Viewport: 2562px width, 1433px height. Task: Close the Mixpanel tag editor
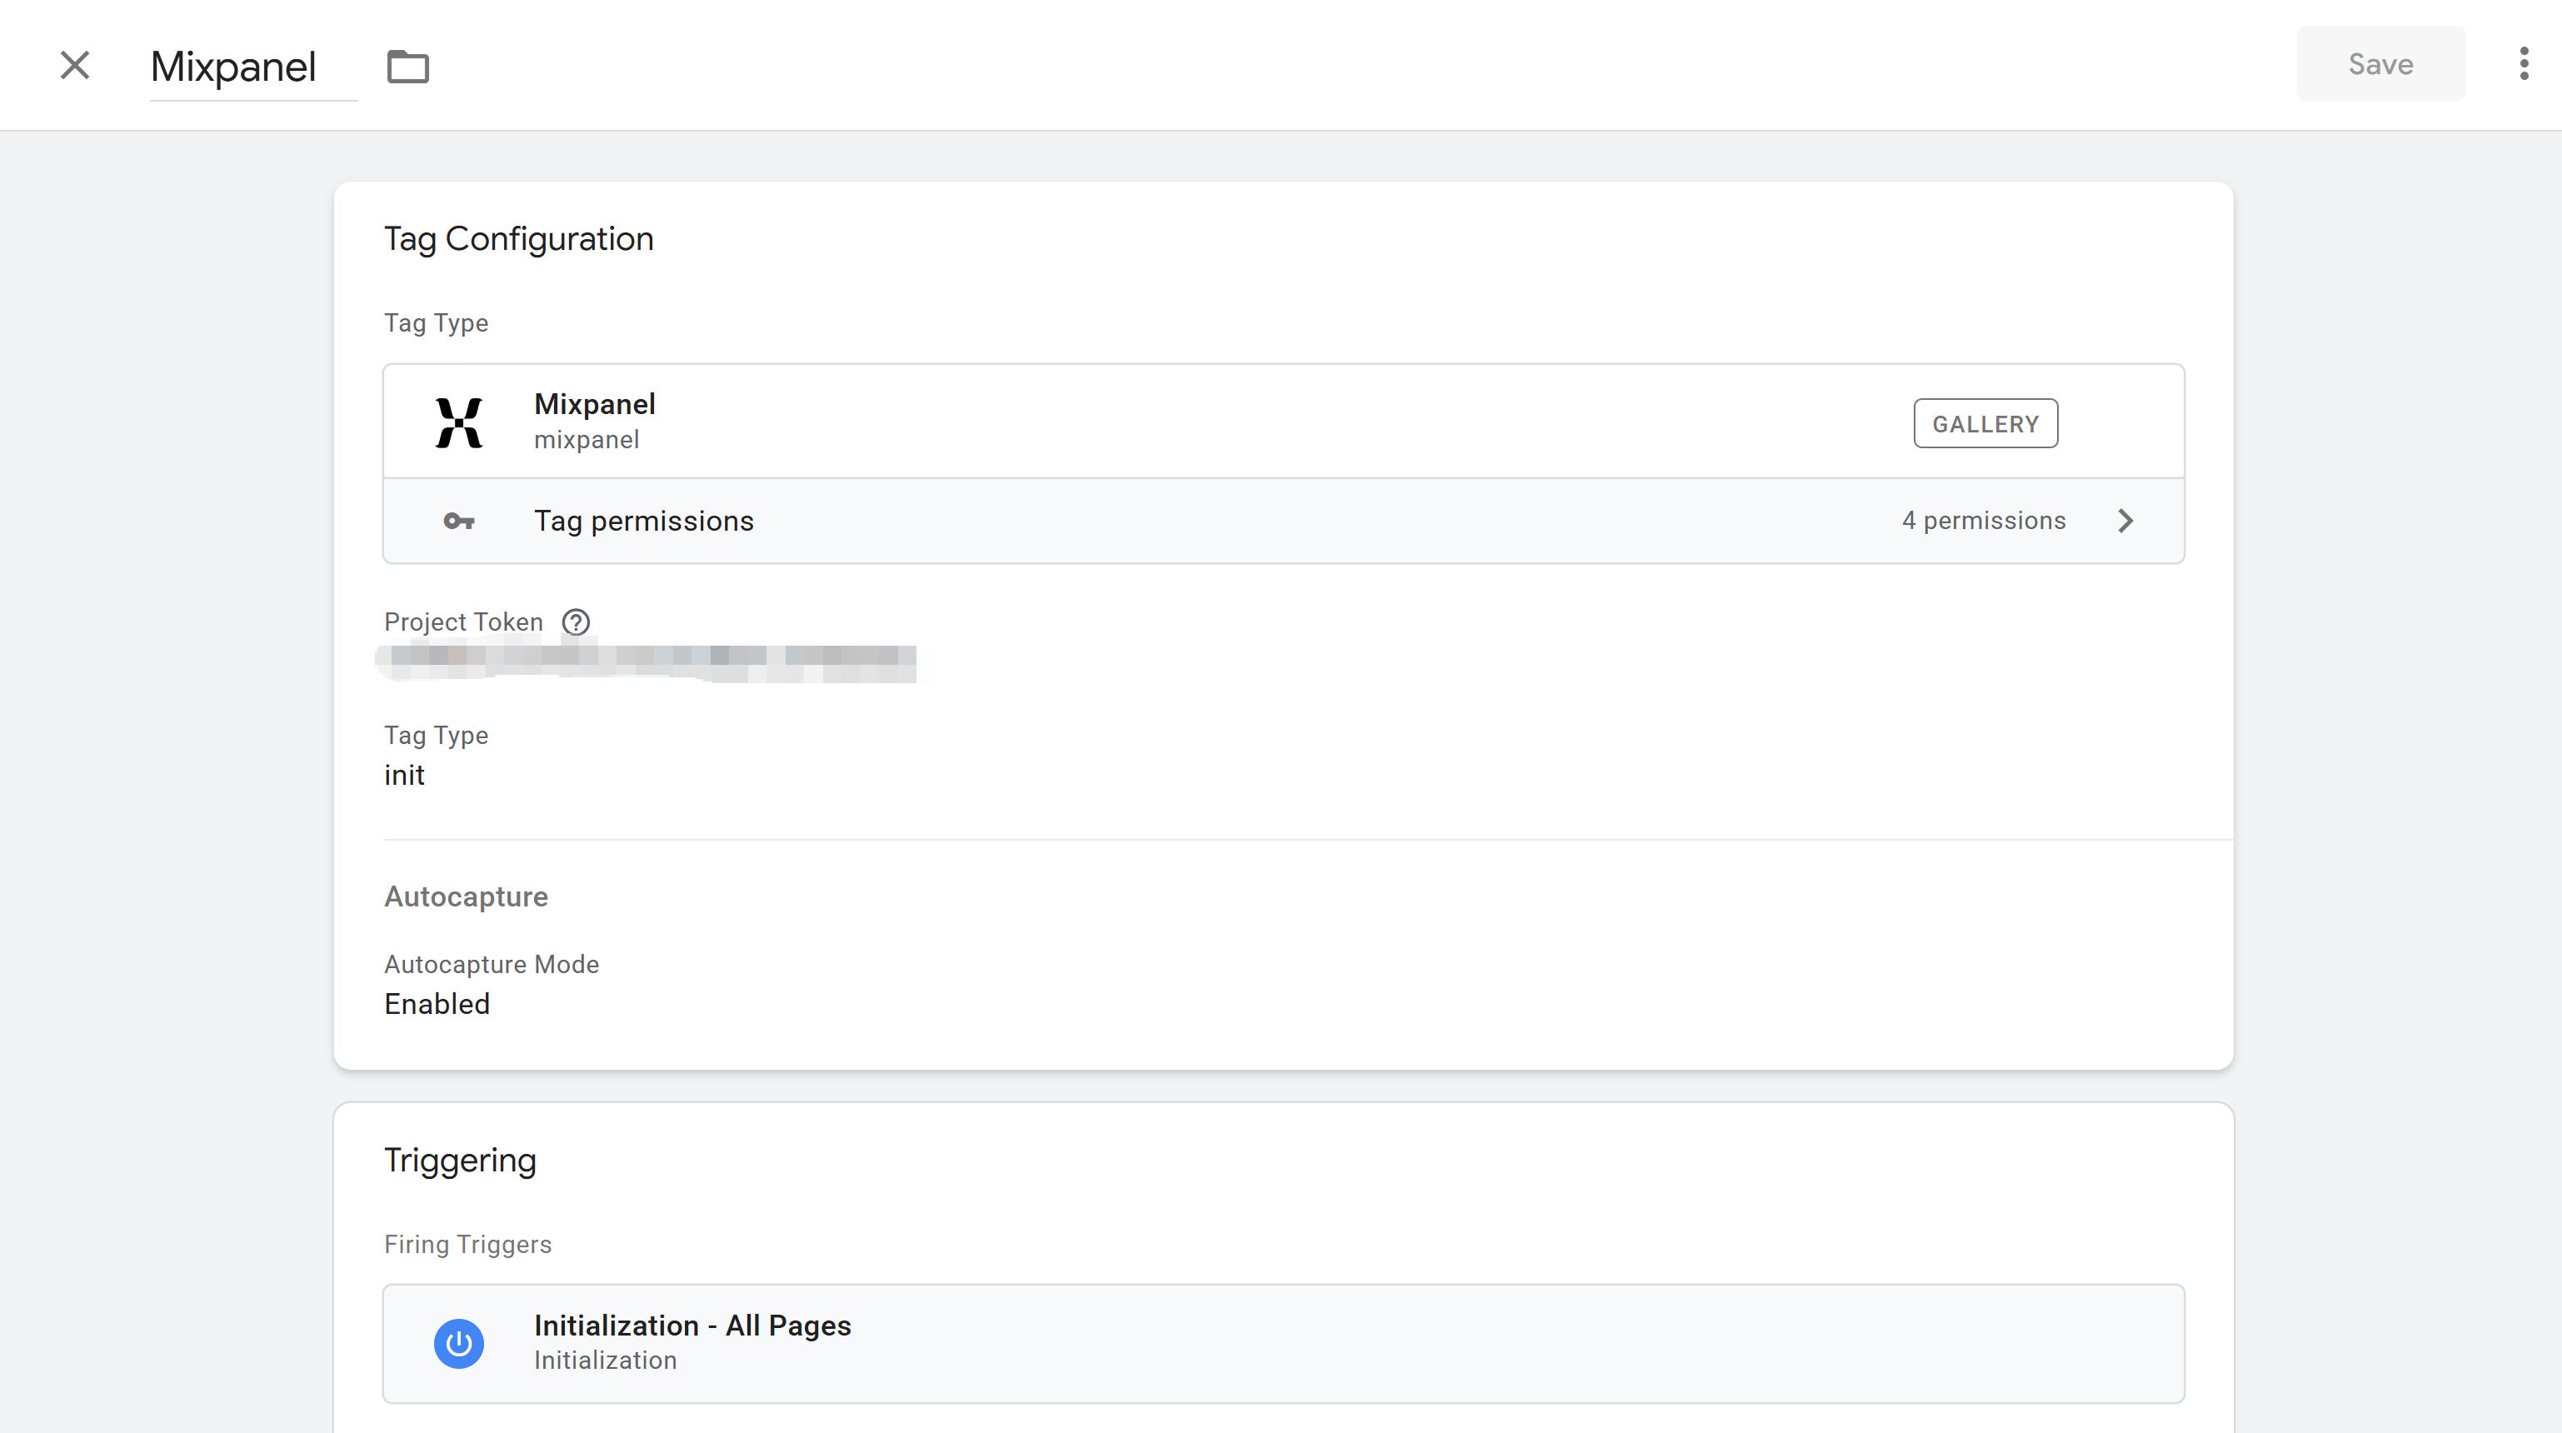coord(75,66)
